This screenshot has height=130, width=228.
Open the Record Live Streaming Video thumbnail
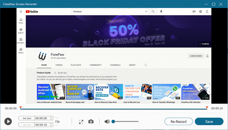click(137, 92)
